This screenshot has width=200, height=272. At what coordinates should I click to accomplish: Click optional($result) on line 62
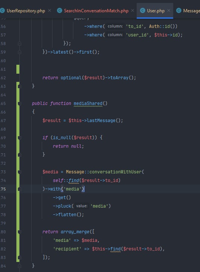[83, 77]
